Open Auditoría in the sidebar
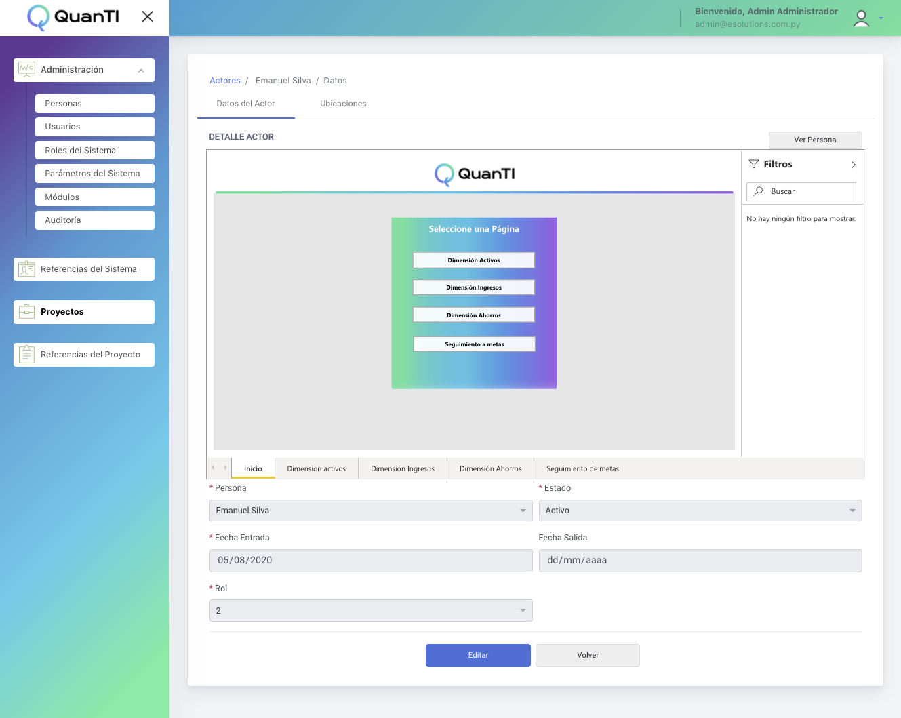901x718 pixels. [95, 220]
